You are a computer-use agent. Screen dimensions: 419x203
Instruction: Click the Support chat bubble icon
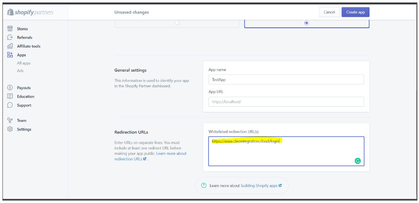10,105
